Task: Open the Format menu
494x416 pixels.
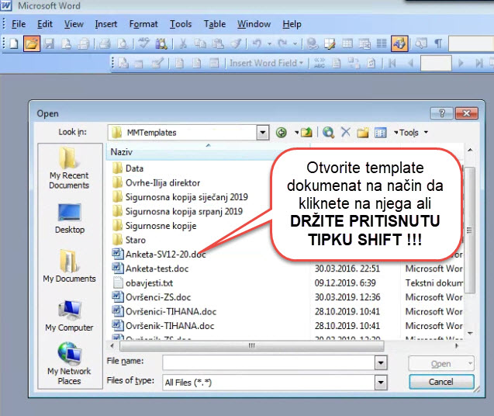Action: point(143,24)
